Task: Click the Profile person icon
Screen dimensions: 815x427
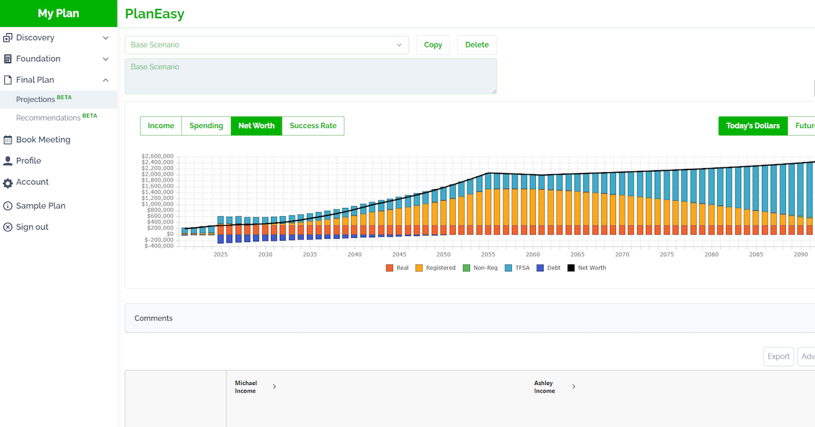Action: (x=8, y=161)
